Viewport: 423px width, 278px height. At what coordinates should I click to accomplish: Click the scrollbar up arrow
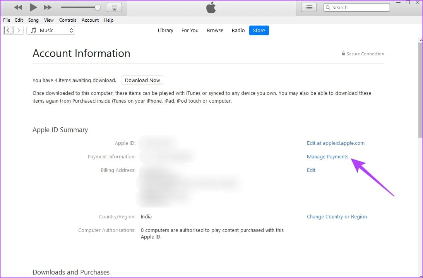click(x=421, y=40)
